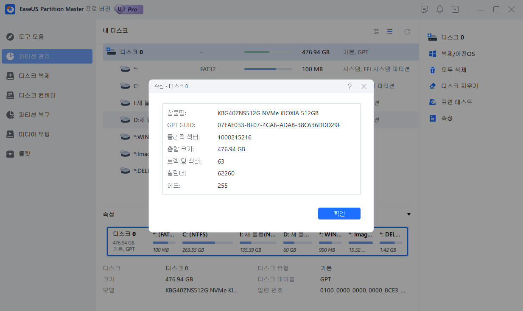Toggle the grid view with icons

point(376,31)
